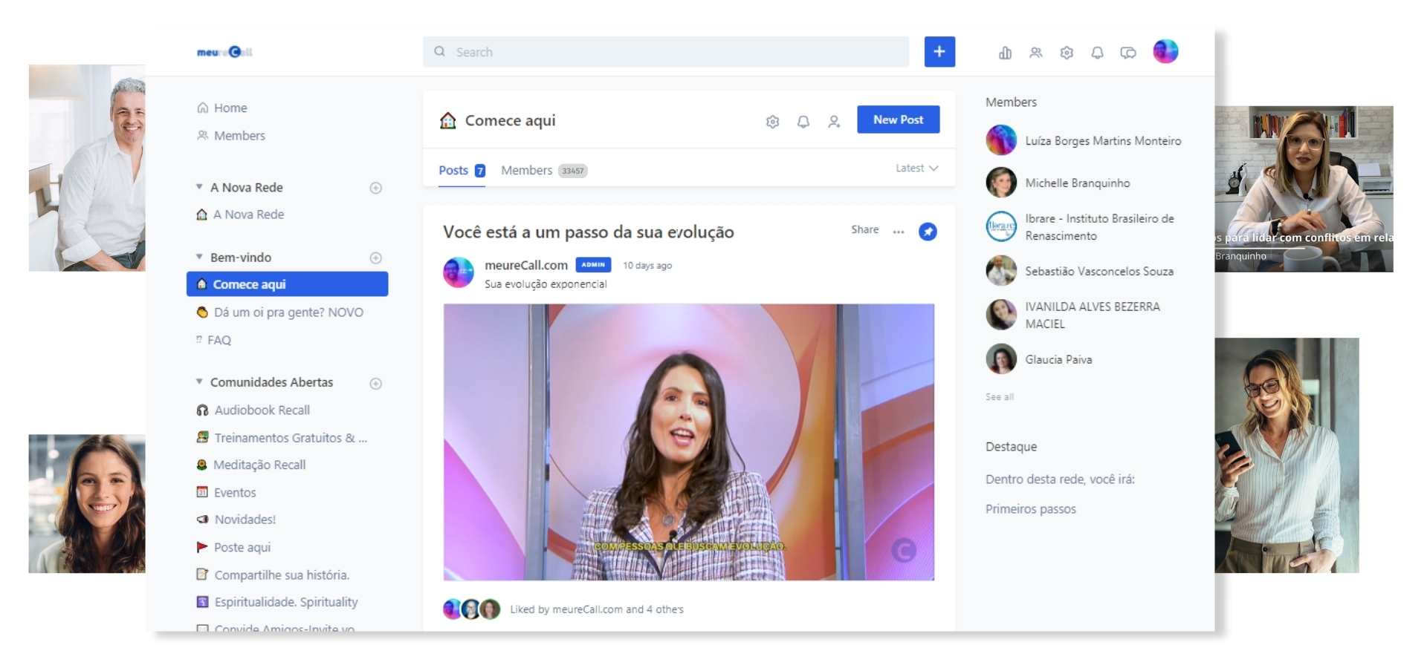Play the post video thumbnail

689,442
